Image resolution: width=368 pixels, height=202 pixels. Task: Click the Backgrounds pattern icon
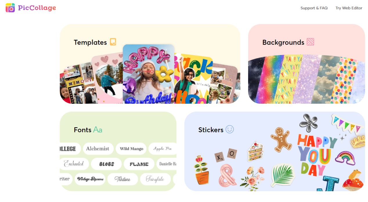click(310, 42)
